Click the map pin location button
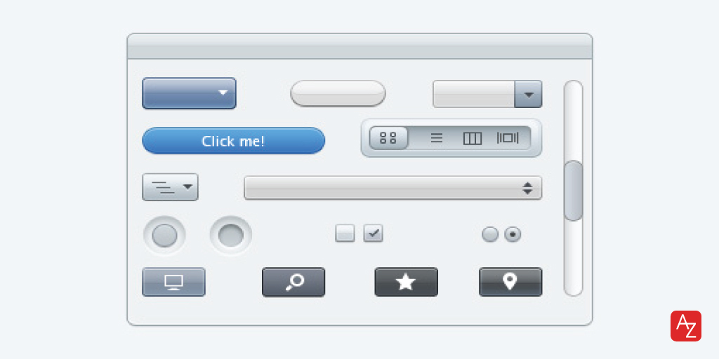719x359 pixels. tap(510, 282)
